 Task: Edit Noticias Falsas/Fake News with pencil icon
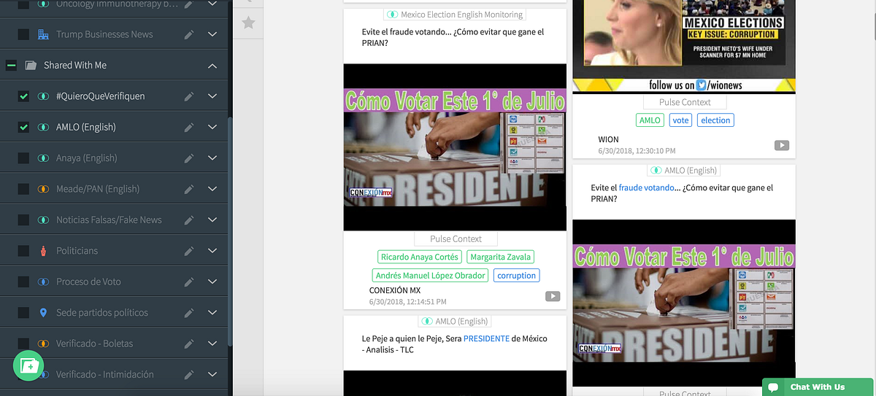click(x=188, y=220)
